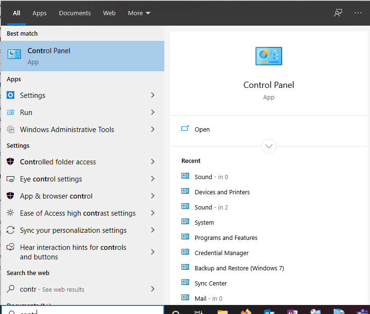
Task: Expand Settings app result arrow
Action: point(152,95)
